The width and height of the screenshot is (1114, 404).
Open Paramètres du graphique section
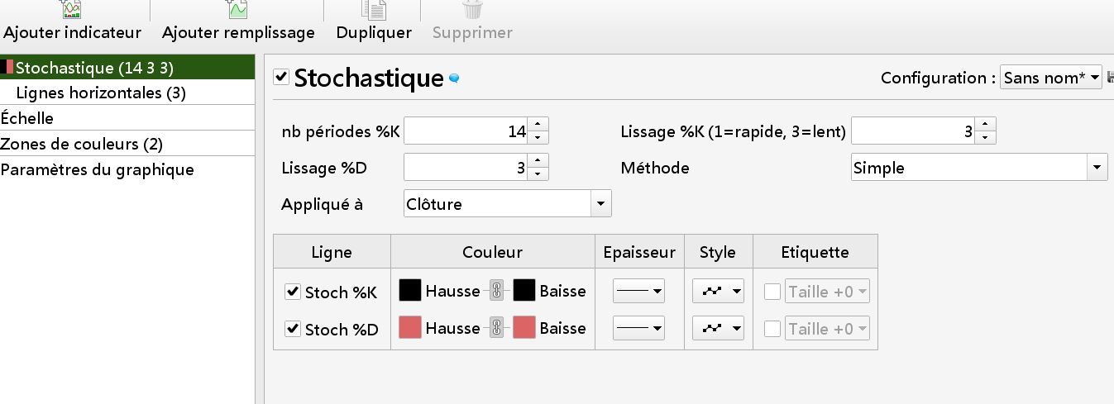point(97,169)
